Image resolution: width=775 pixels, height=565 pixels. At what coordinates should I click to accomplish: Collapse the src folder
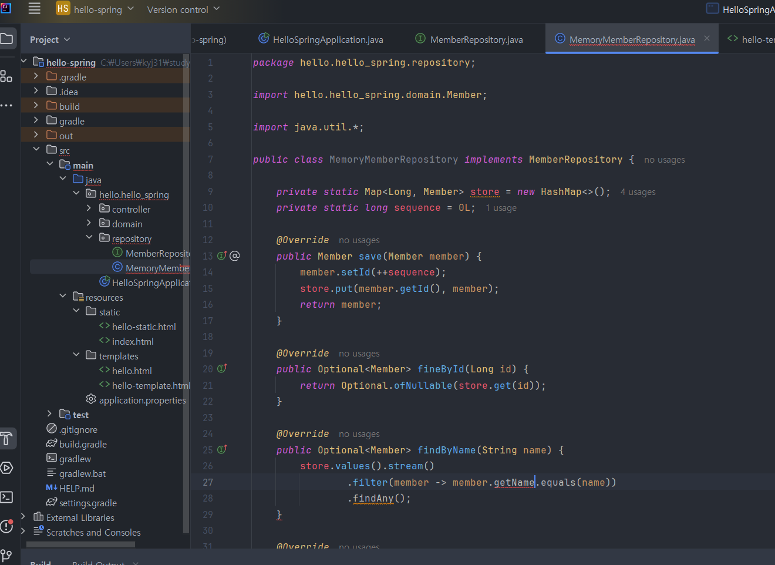click(x=36, y=149)
